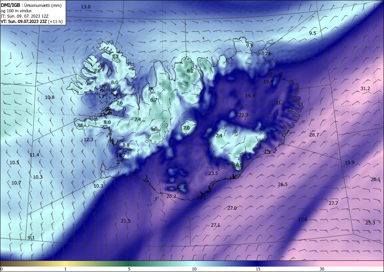This screenshot has height=272, width=384.
Task: Click the 7.6 value on the map
Action: 119,103
